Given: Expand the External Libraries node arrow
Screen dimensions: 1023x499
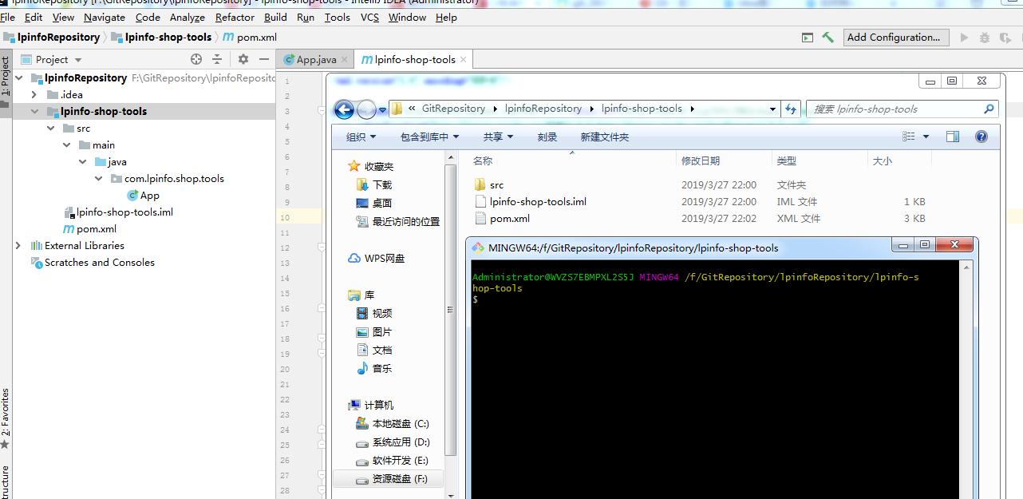Looking at the screenshot, I should pyautogui.click(x=18, y=245).
